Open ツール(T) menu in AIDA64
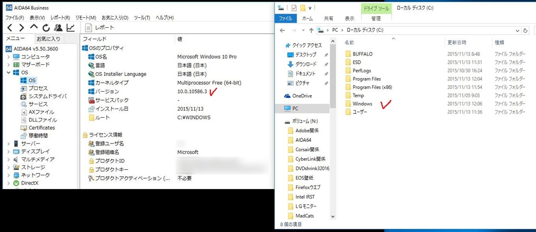Viewport: 536px width, 232px height. click(x=142, y=17)
